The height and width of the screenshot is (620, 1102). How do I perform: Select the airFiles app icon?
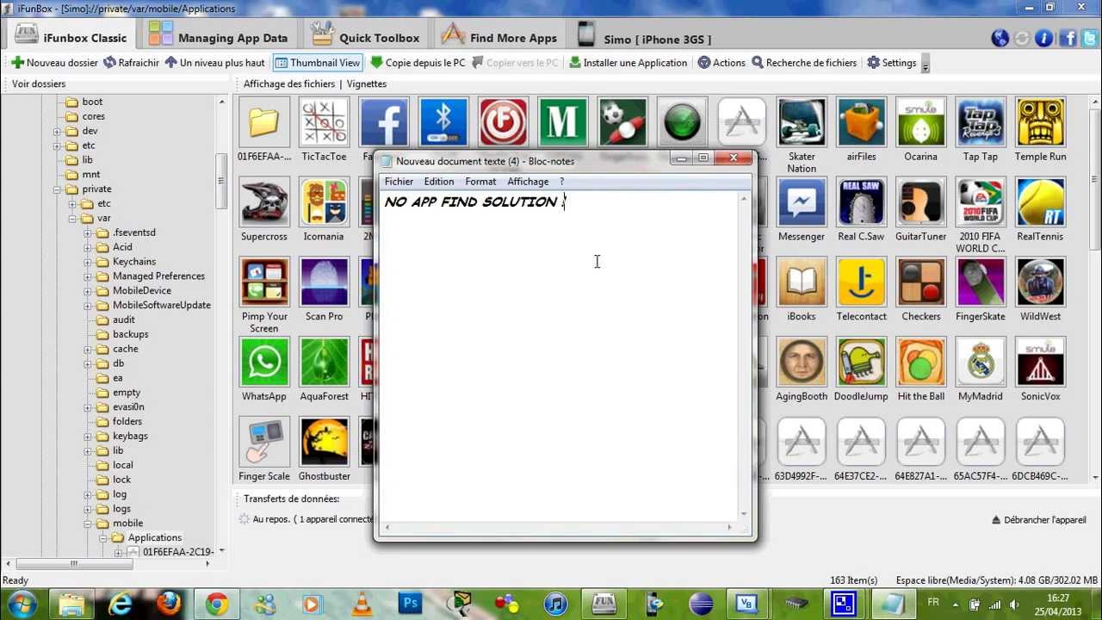coord(861,122)
